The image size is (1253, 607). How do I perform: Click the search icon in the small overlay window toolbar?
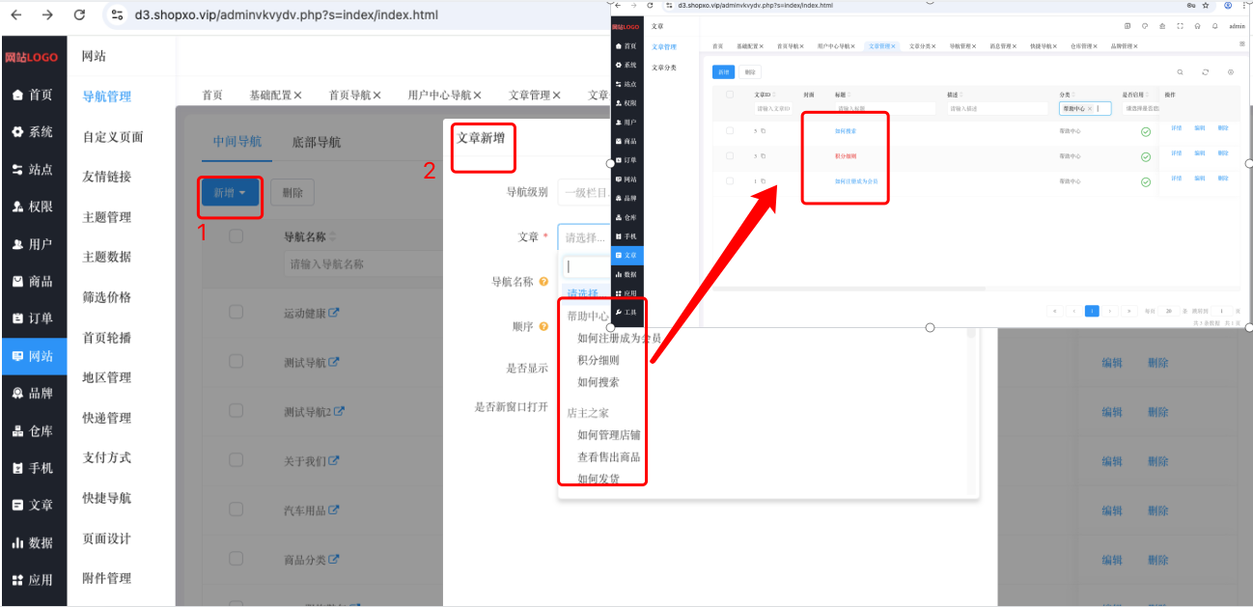pyautogui.click(x=1180, y=72)
